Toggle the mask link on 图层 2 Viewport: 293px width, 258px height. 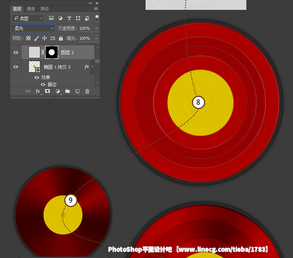pyautogui.click(x=43, y=52)
